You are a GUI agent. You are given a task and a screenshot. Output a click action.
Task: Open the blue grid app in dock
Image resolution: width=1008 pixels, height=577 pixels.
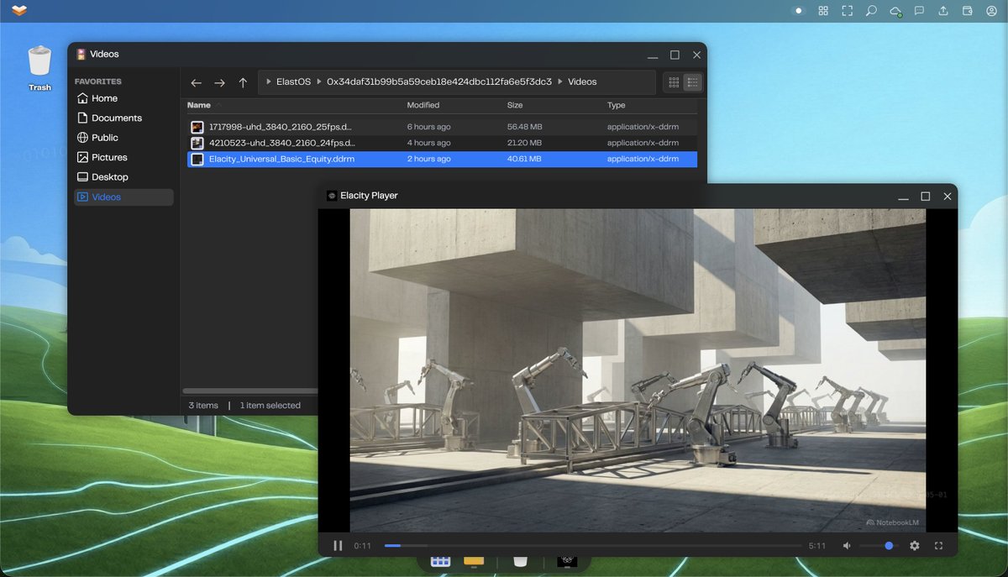(x=440, y=561)
